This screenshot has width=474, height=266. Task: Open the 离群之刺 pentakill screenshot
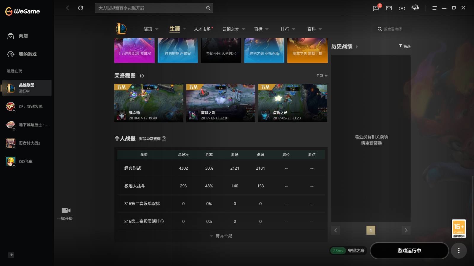[221, 103]
